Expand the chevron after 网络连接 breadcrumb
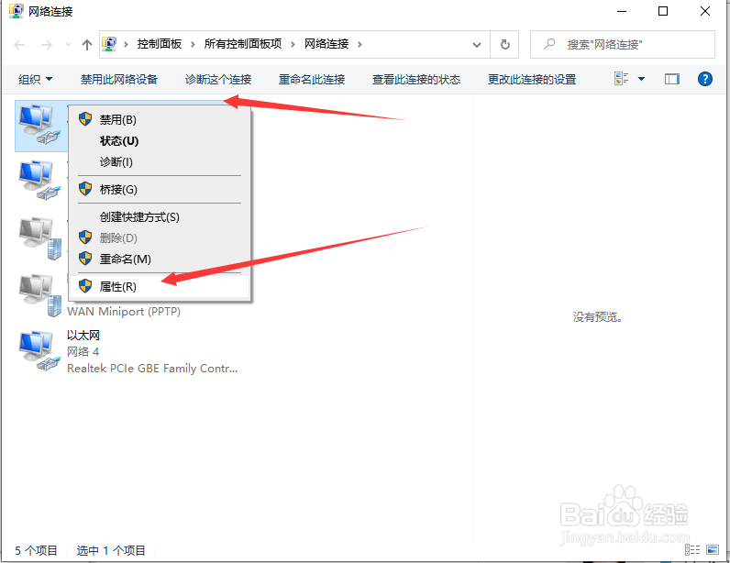730x563 pixels. coord(359,44)
